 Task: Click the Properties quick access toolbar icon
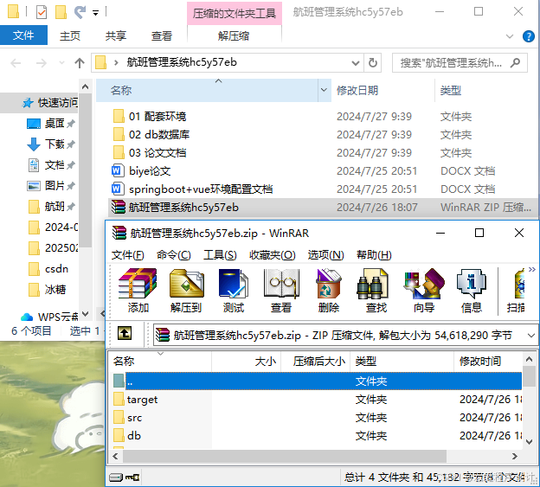click(x=42, y=12)
